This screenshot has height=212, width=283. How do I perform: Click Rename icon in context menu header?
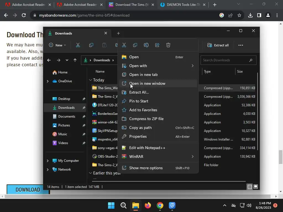coord(146,45)
